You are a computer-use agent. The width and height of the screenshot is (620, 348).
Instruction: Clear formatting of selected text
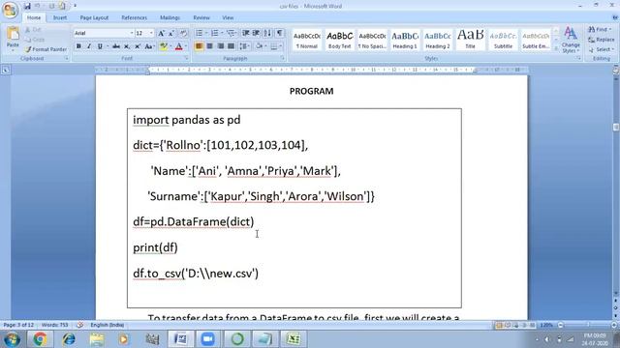(183, 34)
